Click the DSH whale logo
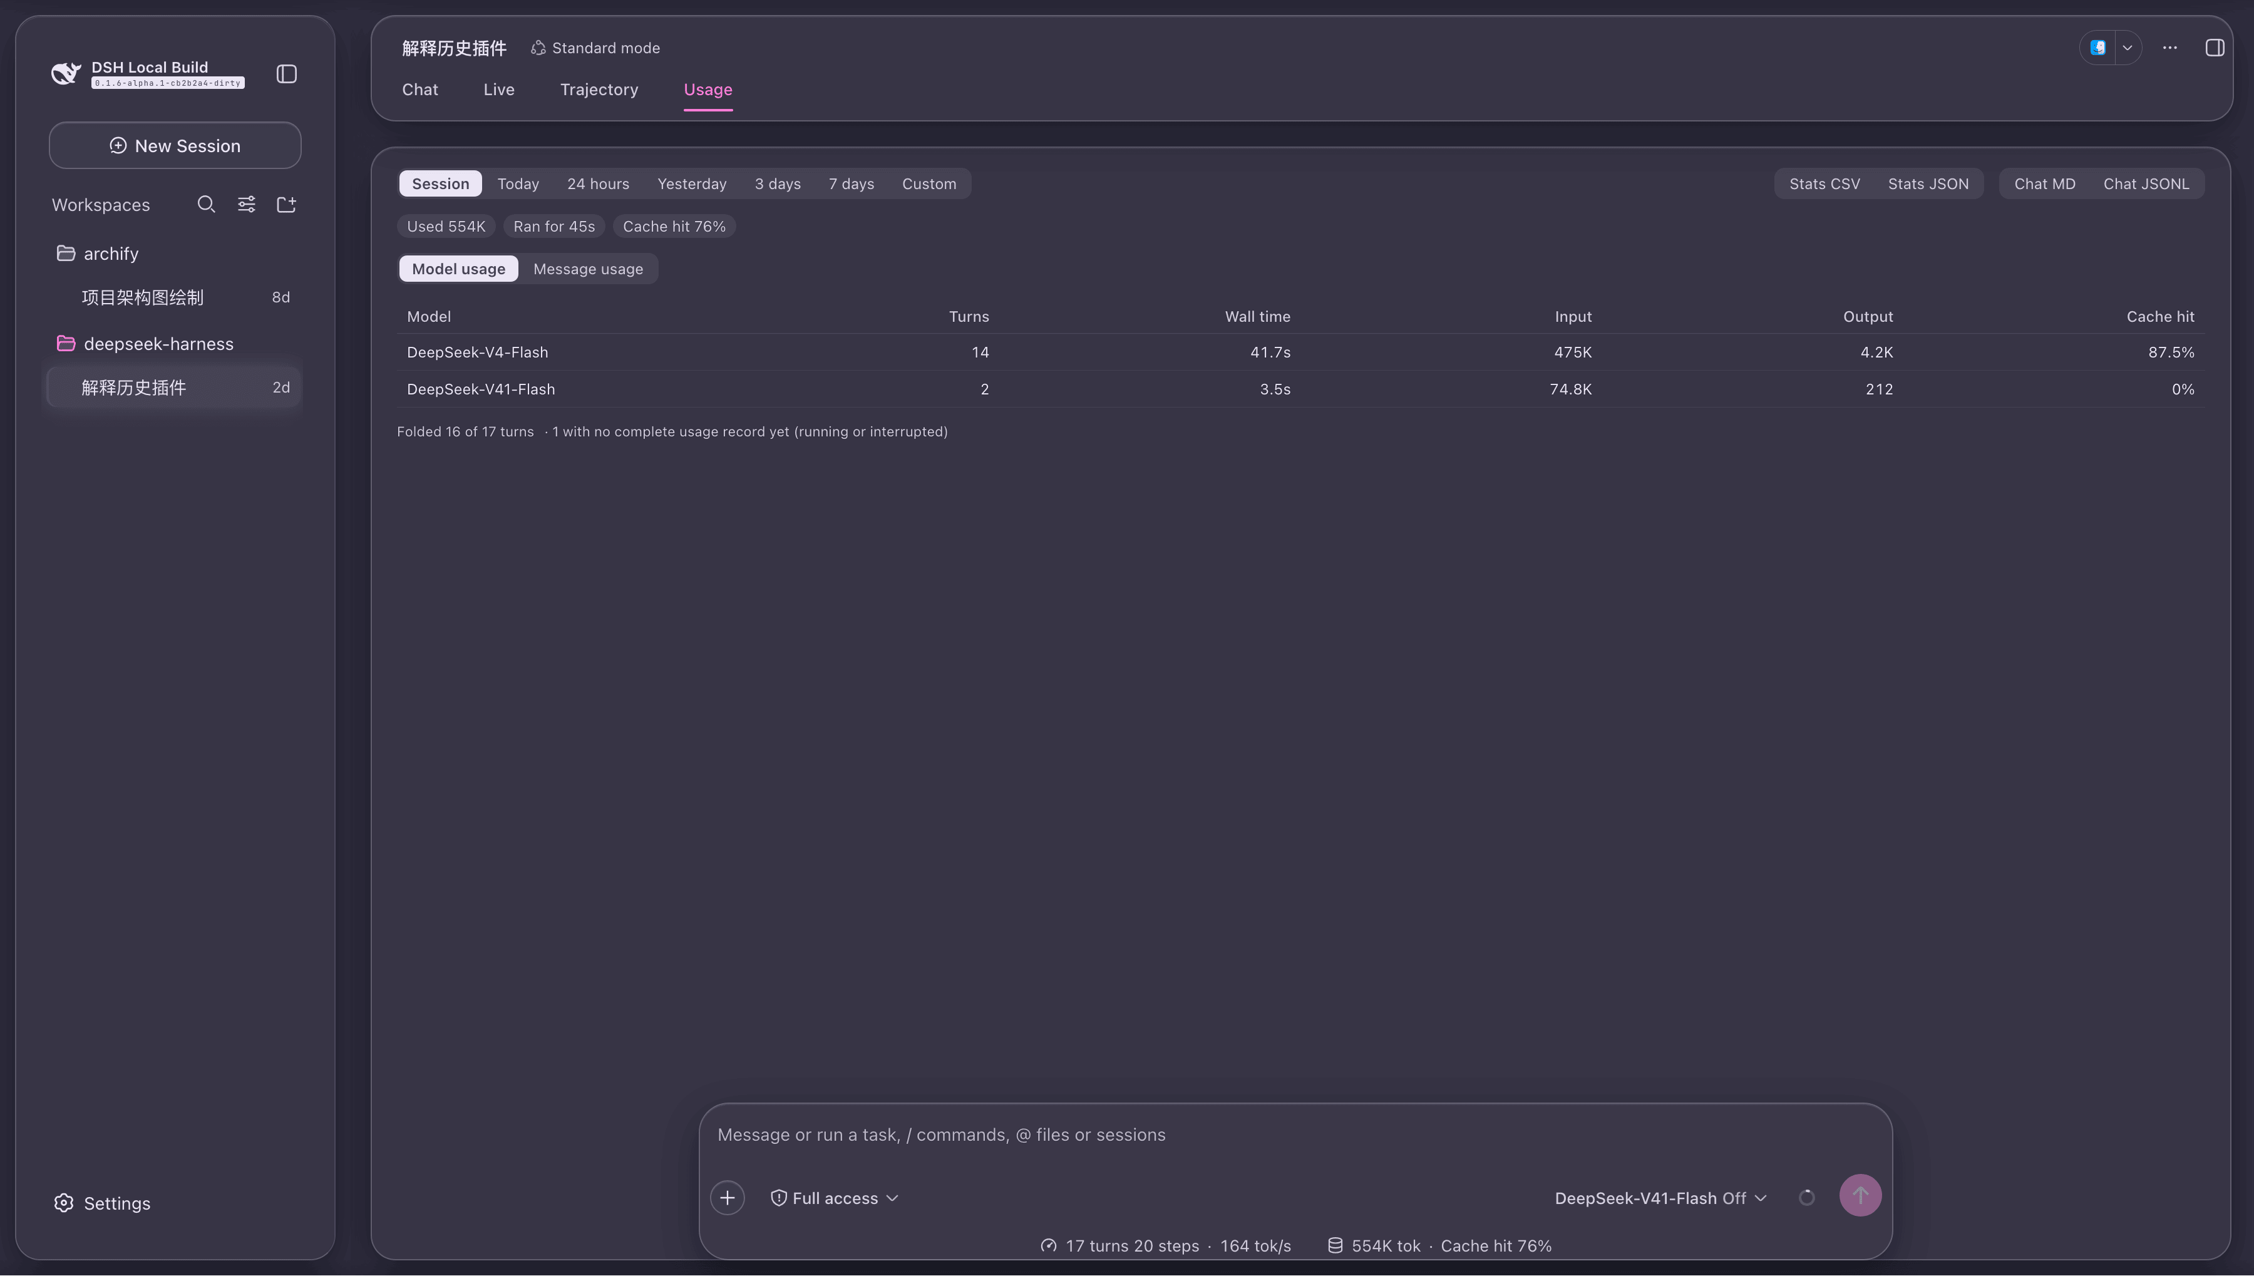The image size is (2254, 1276). 66,74
